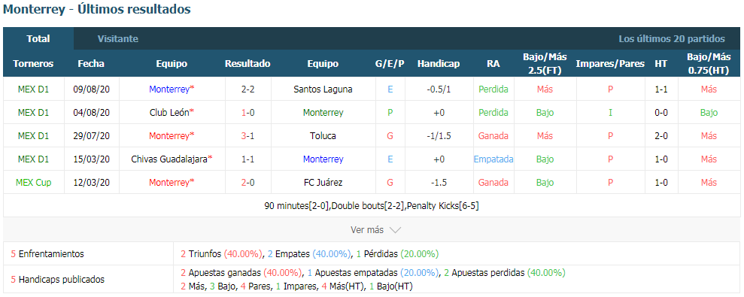Open the Toluca team link
744x297 pixels.
point(323,135)
